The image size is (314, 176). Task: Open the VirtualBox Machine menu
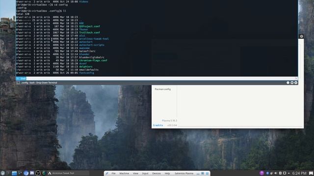coord(124,174)
